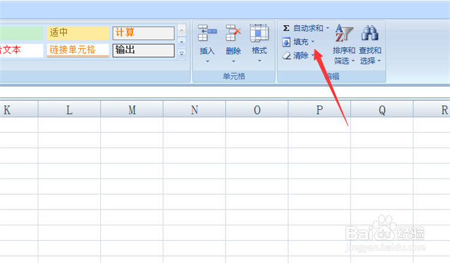This screenshot has height=263, width=450.
Task: Click the Find and Select binoculars icon
Action: [x=370, y=33]
